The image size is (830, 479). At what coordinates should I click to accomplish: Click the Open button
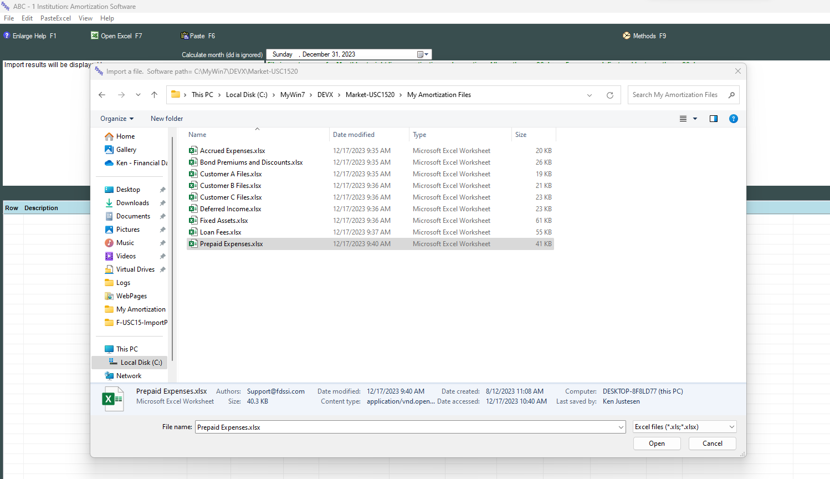point(657,444)
